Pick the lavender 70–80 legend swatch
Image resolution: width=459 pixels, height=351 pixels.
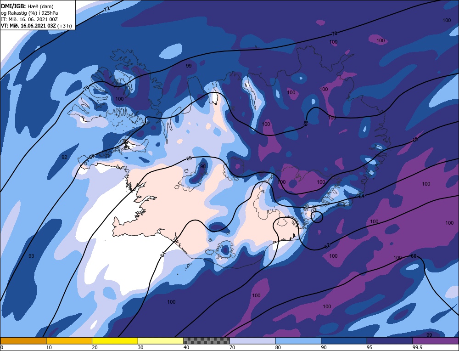pos(252,341)
